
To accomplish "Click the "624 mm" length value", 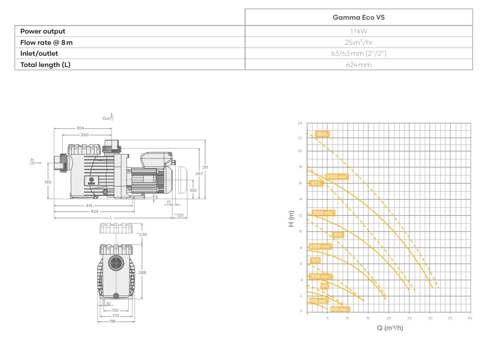I will coord(359,65).
